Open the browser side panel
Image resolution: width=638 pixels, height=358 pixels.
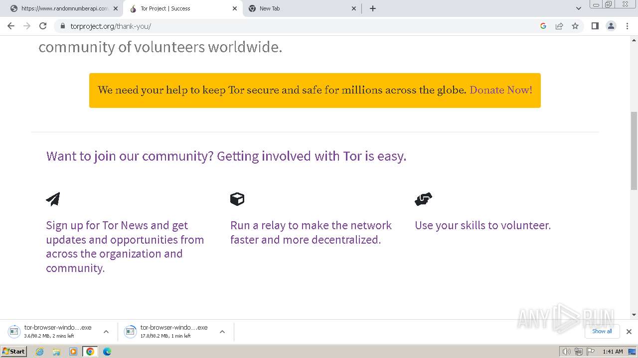(x=595, y=26)
